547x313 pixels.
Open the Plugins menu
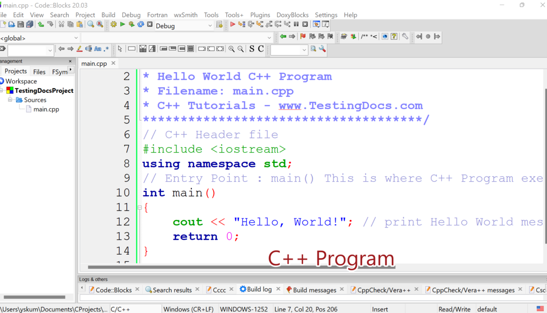click(x=260, y=15)
